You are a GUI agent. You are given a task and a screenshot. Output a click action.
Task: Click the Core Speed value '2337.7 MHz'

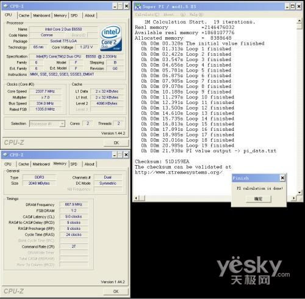tap(45, 91)
